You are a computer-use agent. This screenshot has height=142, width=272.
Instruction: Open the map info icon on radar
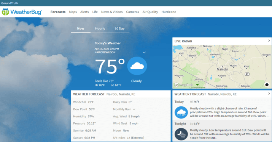tap(267, 85)
